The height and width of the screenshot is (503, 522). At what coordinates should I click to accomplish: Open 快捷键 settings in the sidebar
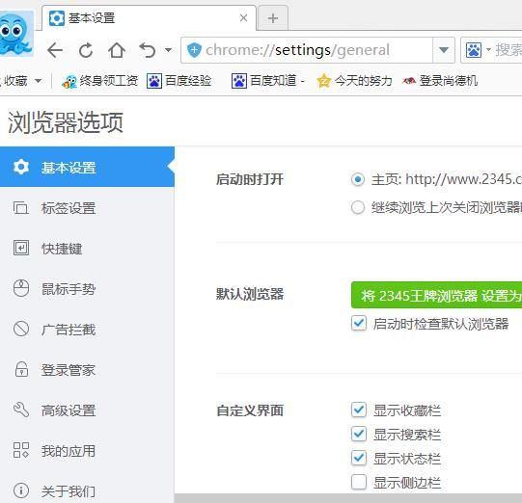coord(87,249)
